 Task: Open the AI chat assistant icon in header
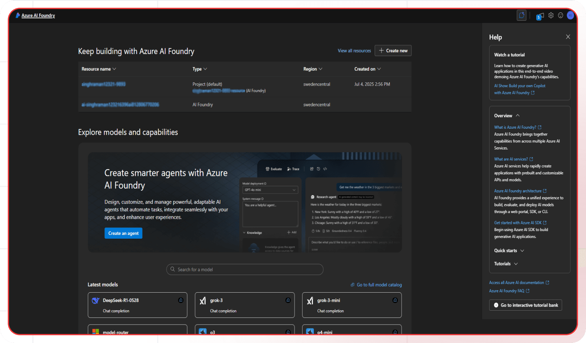click(522, 16)
